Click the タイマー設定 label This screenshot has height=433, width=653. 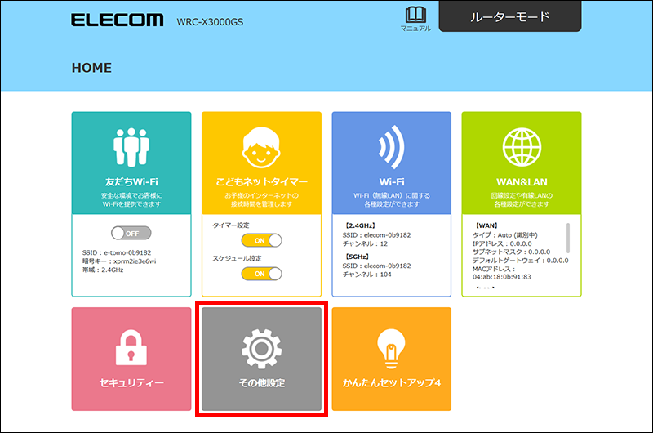tap(231, 225)
